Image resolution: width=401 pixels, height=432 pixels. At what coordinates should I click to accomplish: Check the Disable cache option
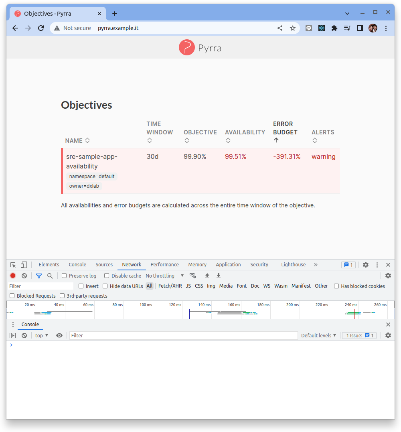pos(106,276)
